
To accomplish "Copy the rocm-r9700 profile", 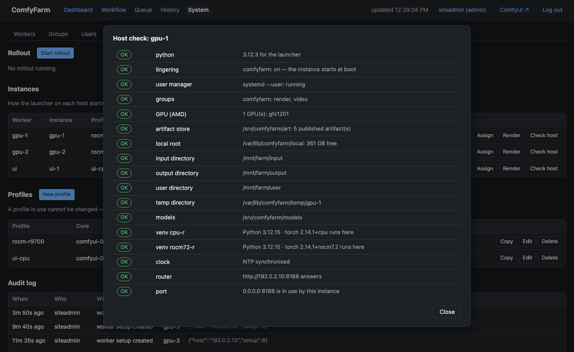I will click(507, 241).
